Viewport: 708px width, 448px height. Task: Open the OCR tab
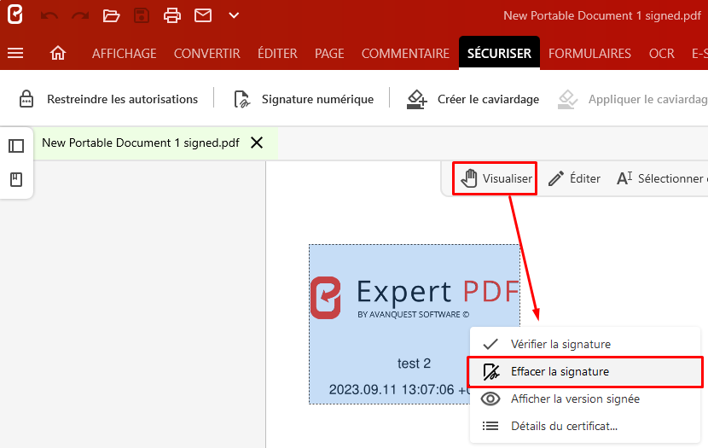[x=661, y=53]
